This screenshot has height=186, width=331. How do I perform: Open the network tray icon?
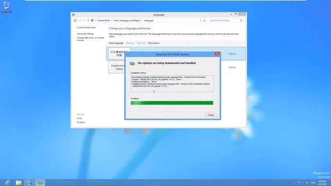coord(303,182)
